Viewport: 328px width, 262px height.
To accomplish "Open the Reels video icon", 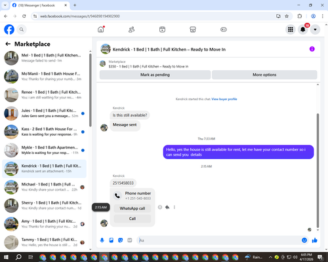I will (162, 29).
